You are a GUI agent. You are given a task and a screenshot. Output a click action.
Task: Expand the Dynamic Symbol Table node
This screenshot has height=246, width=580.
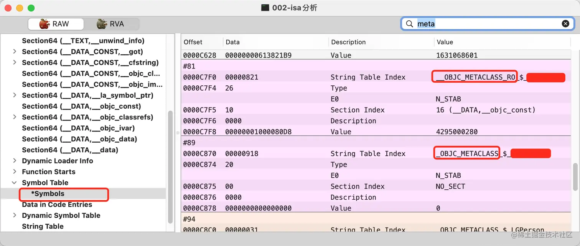click(x=14, y=216)
